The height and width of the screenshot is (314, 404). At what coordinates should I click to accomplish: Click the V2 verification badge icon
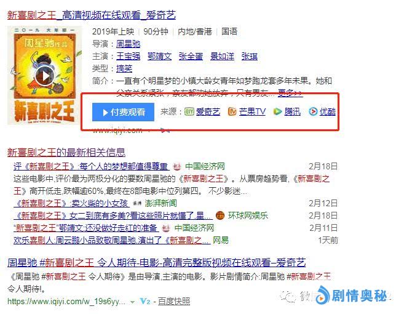coord(145,301)
